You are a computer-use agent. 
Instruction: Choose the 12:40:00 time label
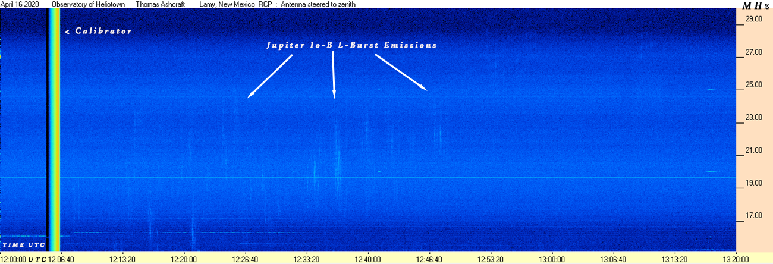click(x=367, y=259)
